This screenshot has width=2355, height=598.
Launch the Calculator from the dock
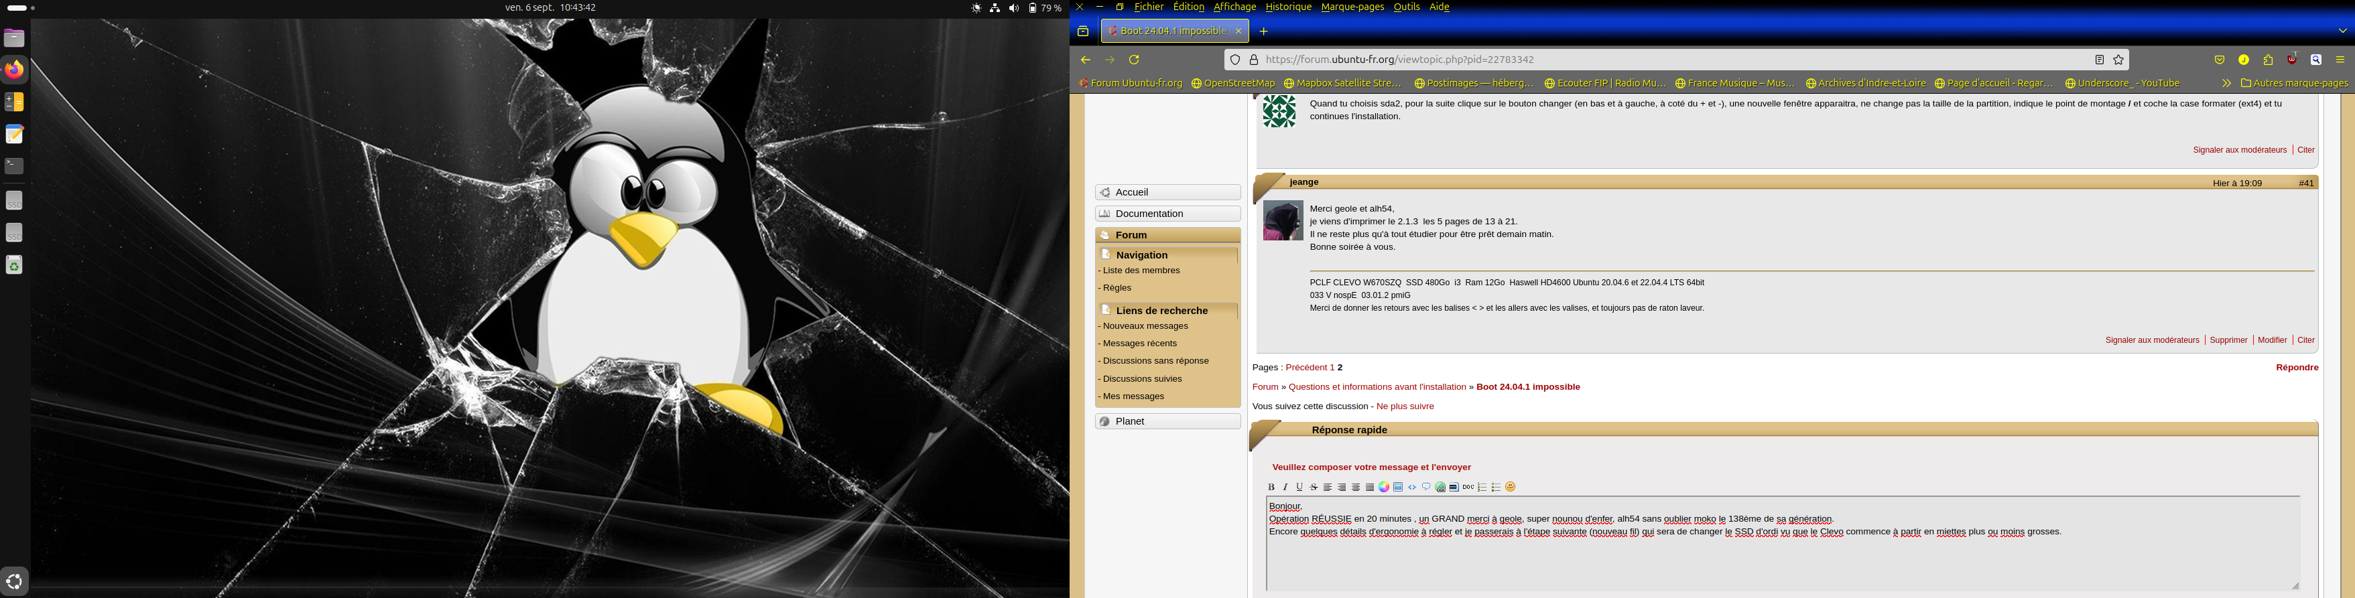click(x=15, y=102)
